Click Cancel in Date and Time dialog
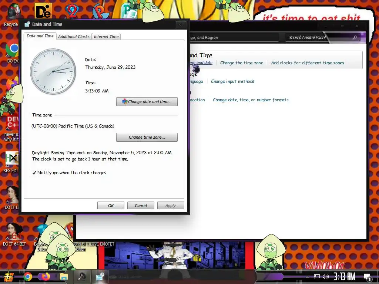 pos(141,206)
